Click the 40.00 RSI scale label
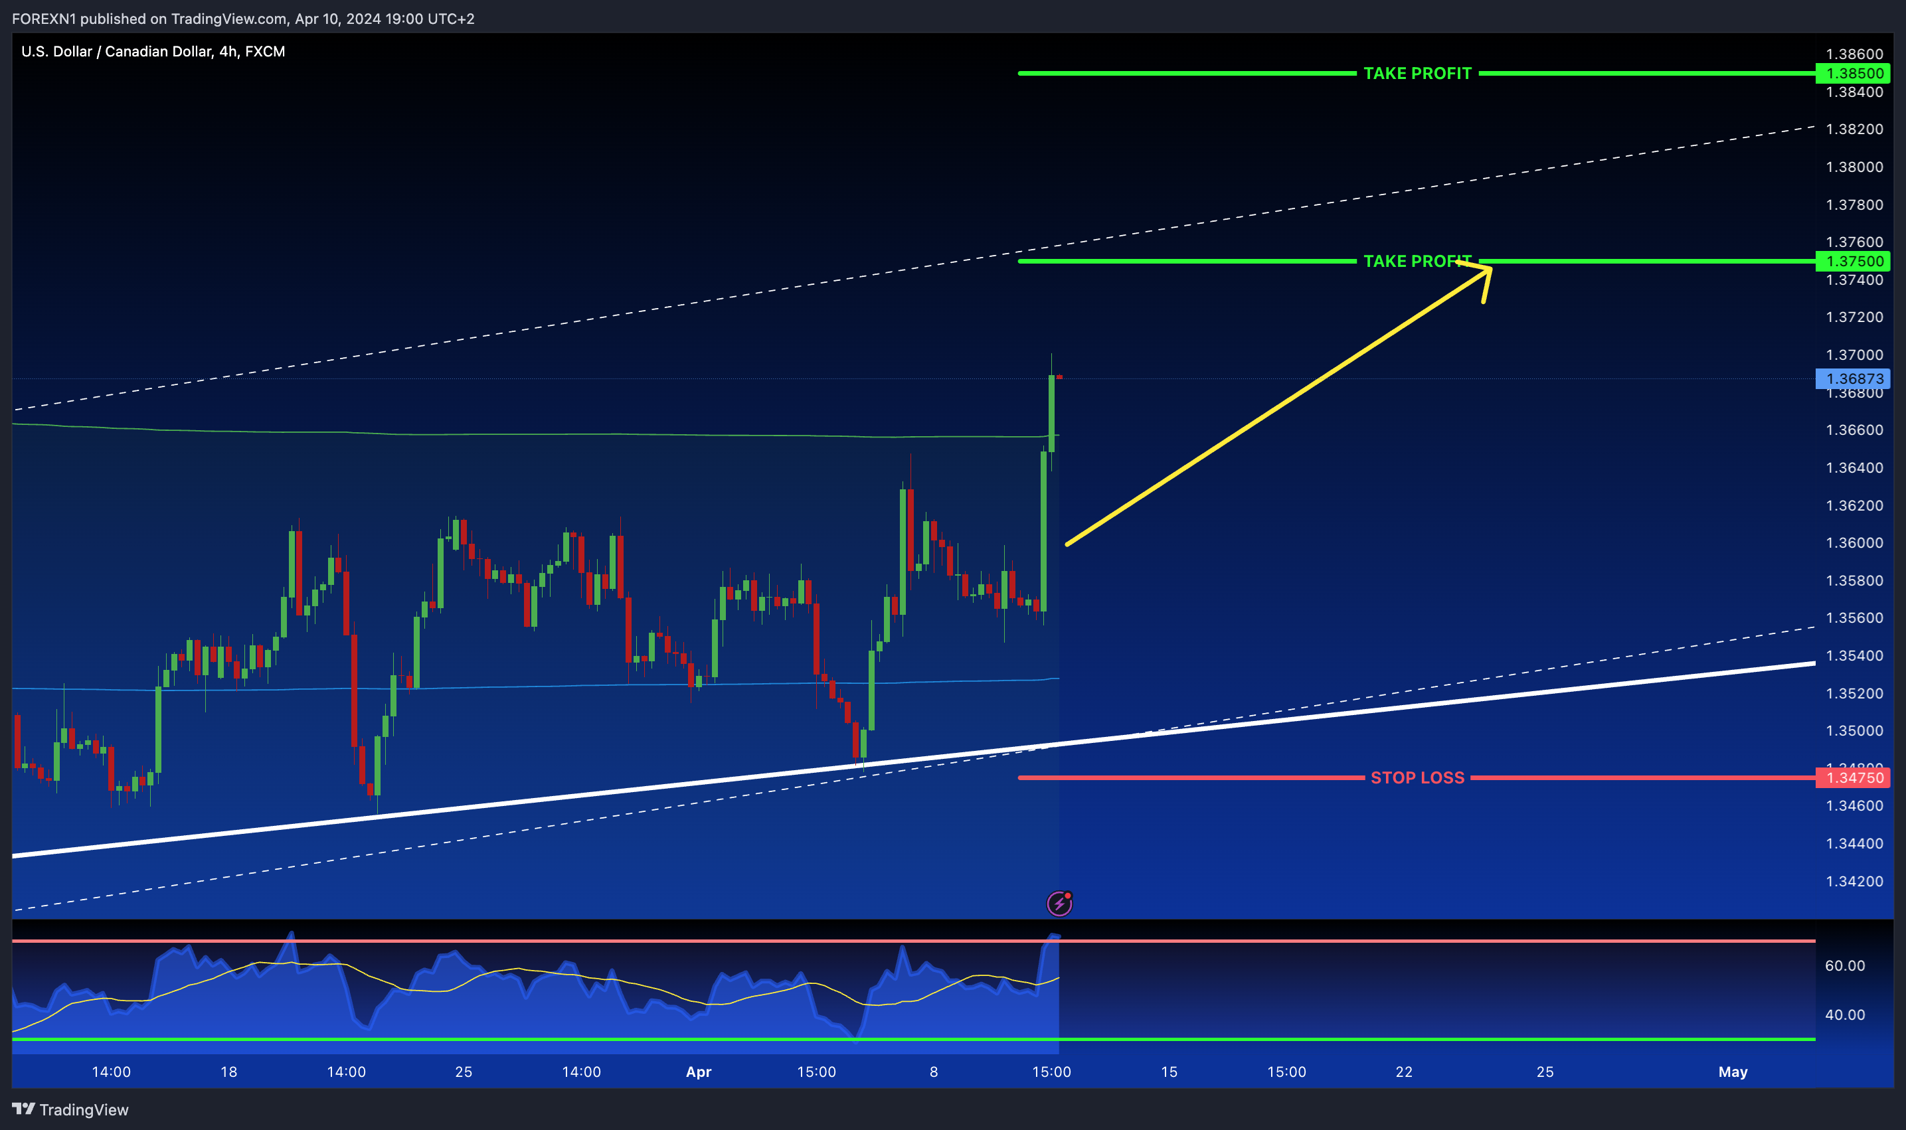The image size is (1906, 1130). [1845, 1014]
